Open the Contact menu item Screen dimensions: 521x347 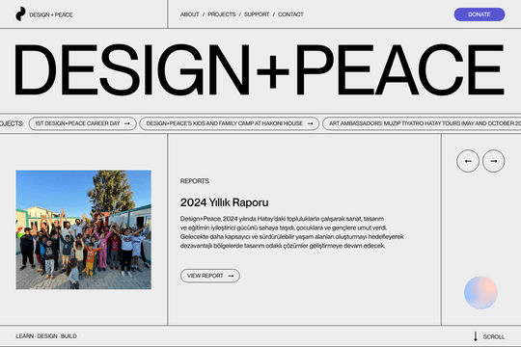290,14
